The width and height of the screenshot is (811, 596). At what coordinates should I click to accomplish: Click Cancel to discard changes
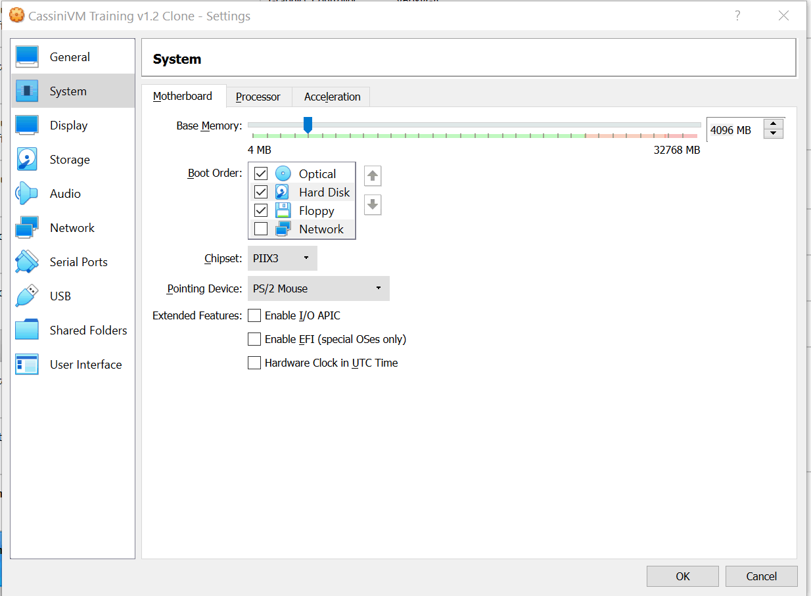762,576
